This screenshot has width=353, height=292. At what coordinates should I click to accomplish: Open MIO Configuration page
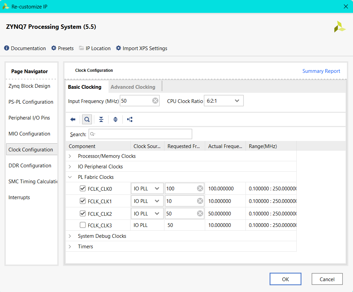29,134
